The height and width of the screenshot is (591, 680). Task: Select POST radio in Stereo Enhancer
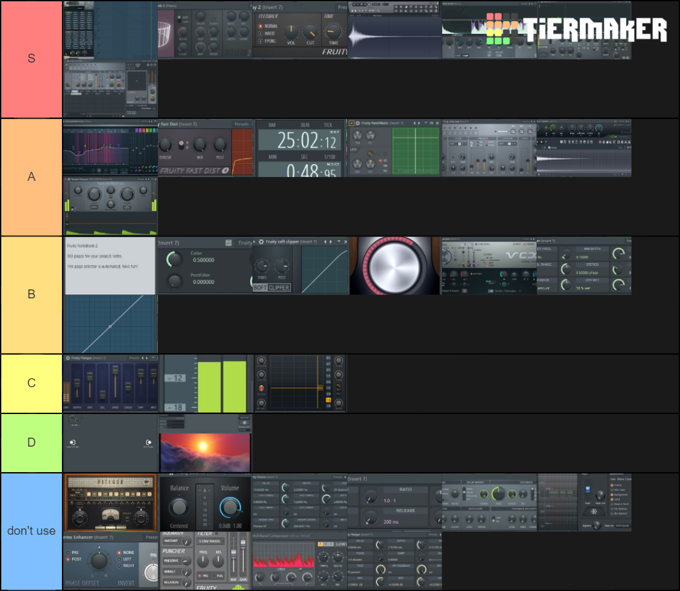click(68, 559)
